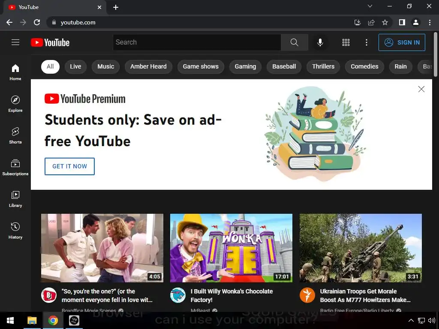Open the YouTube apps grid
This screenshot has height=329, width=439.
pos(346,42)
